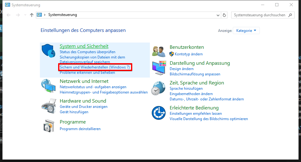Open Sicherungskopien von Dateien mit dem Dateiversionsverlauf
Image resolution: width=301 pixels, height=162 pixels.
pos(92,59)
